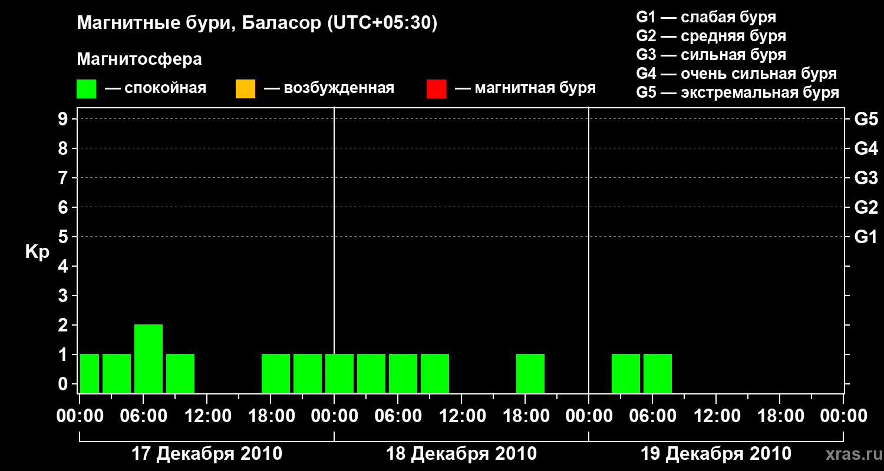The image size is (884, 471).
Task: Click the red 'магнитная буря' legend swatch
Action: click(436, 89)
